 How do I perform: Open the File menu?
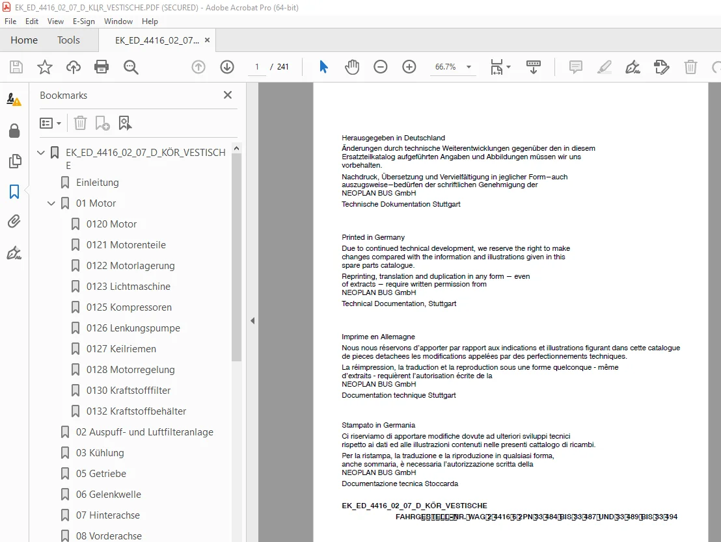[10, 21]
